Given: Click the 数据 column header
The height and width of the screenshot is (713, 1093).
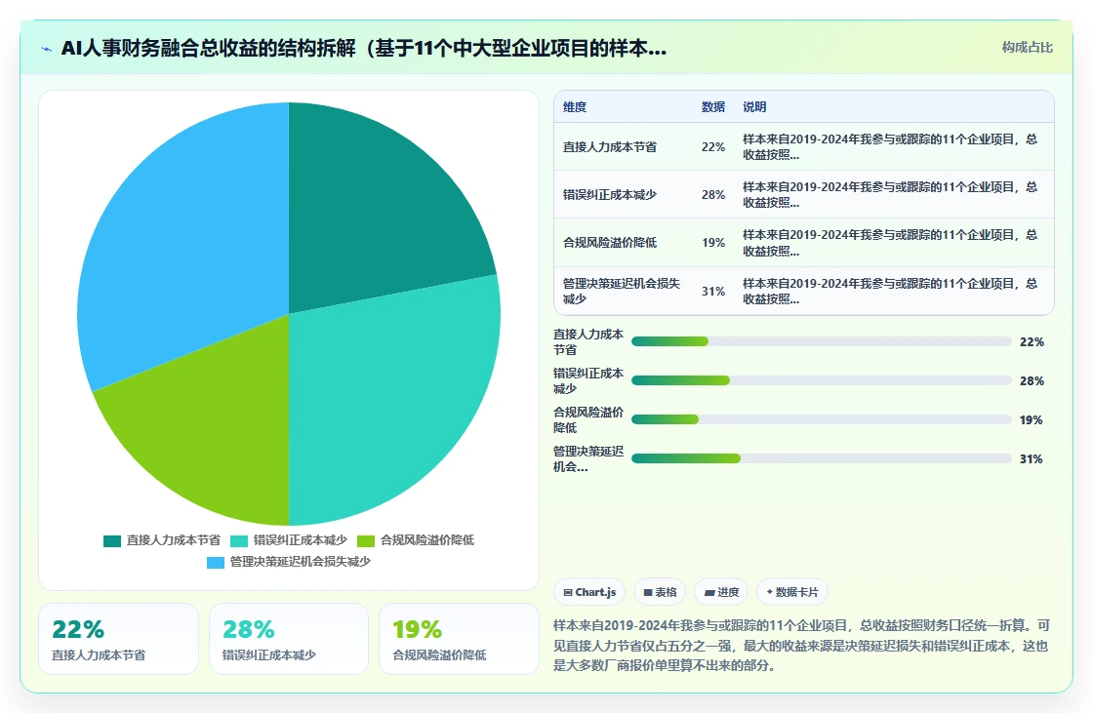Looking at the screenshot, I should (713, 106).
